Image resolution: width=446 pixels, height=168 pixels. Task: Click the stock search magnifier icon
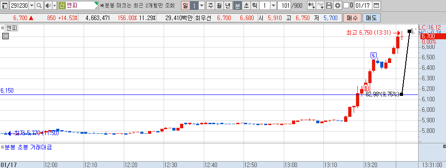(39, 5)
